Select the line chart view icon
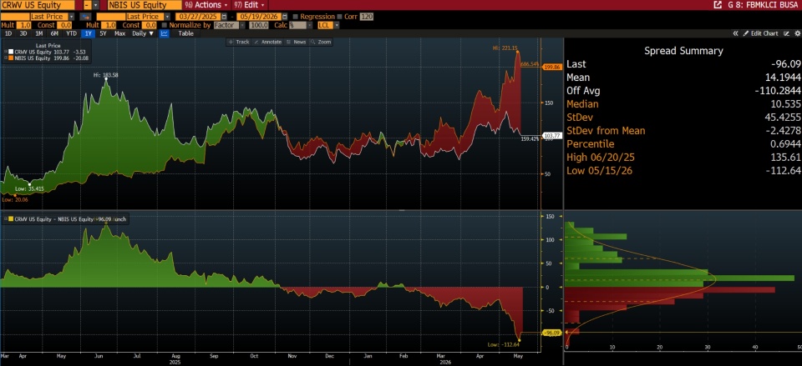 pos(165,33)
